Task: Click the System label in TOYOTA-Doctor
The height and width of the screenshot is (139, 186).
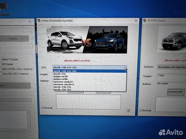Action: [x=149, y=67]
